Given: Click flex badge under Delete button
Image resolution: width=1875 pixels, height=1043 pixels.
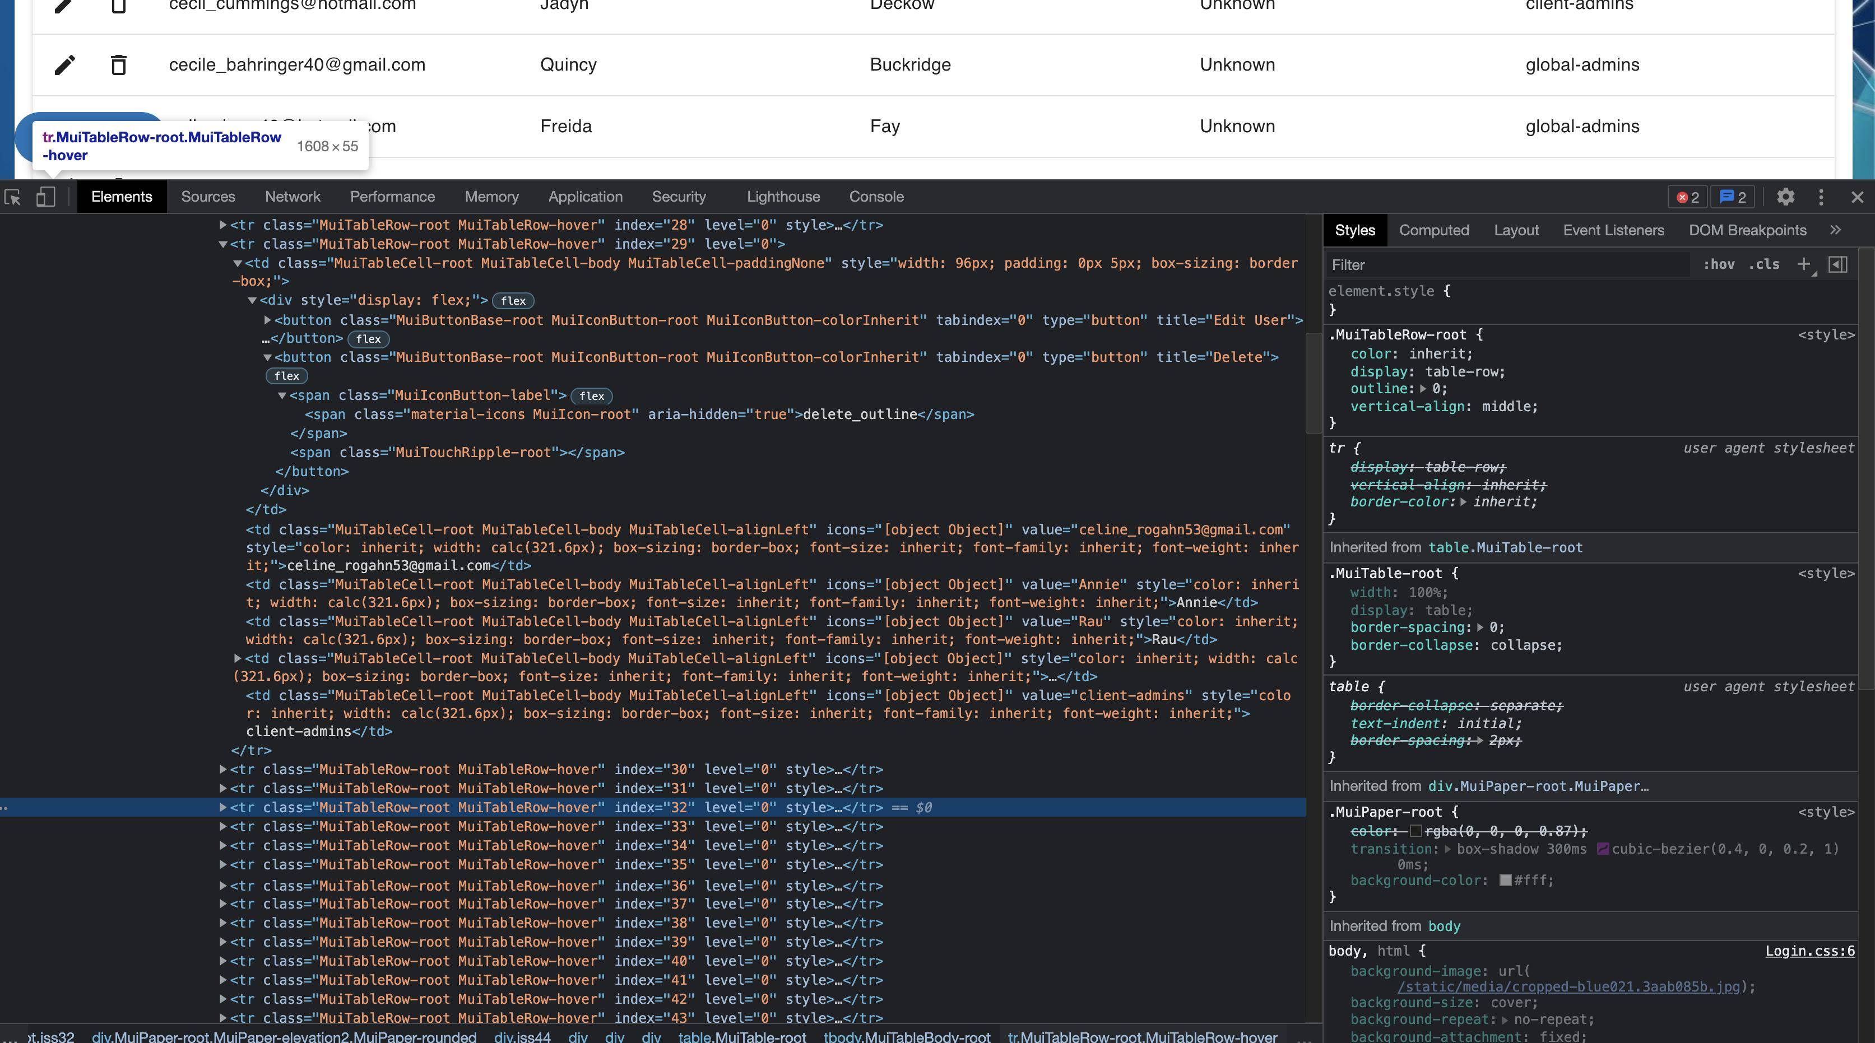Looking at the screenshot, I should (x=287, y=376).
